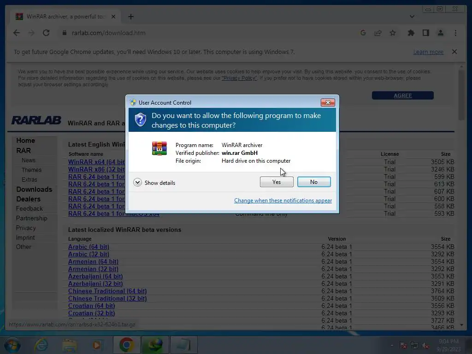Bookmark this page with star icon

(393, 33)
